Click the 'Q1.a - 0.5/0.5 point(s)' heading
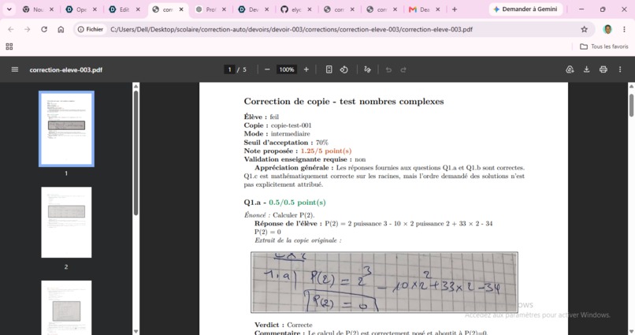 click(284, 202)
